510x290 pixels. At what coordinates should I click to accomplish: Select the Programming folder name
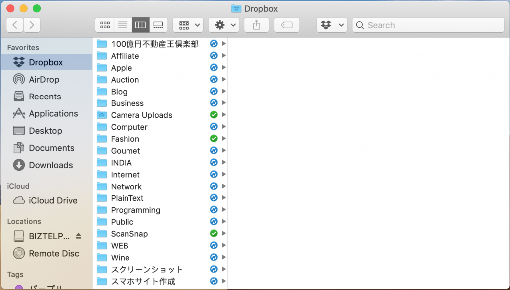click(135, 210)
